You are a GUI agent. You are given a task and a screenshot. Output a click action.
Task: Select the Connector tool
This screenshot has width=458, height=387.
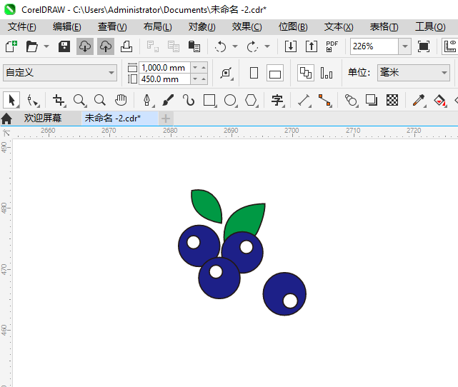(325, 101)
